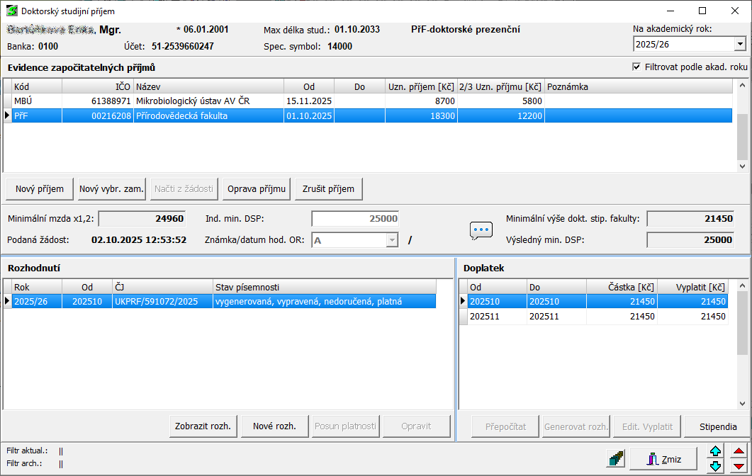Click the stacked windows icon button
The width and height of the screenshot is (752, 476).
616,459
